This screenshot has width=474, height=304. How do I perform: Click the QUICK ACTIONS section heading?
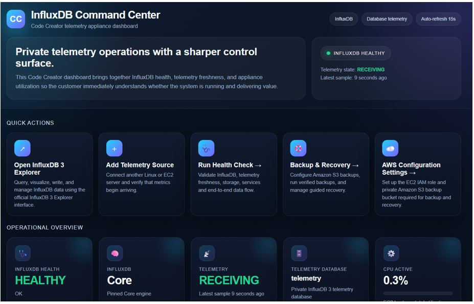coord(30,123)
